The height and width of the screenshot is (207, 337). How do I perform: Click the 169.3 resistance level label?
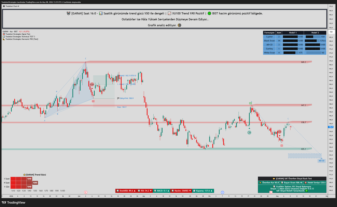303,62
